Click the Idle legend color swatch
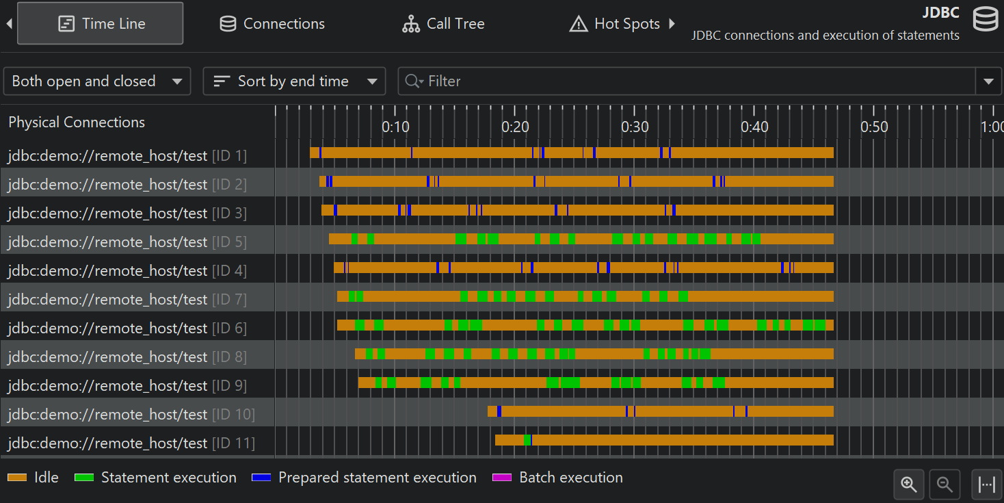The image size is (1004, 503). coord(16,478)
